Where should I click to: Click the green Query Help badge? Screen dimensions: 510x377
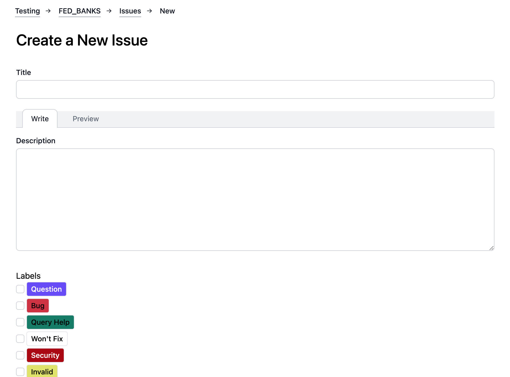tap(50, 322)
